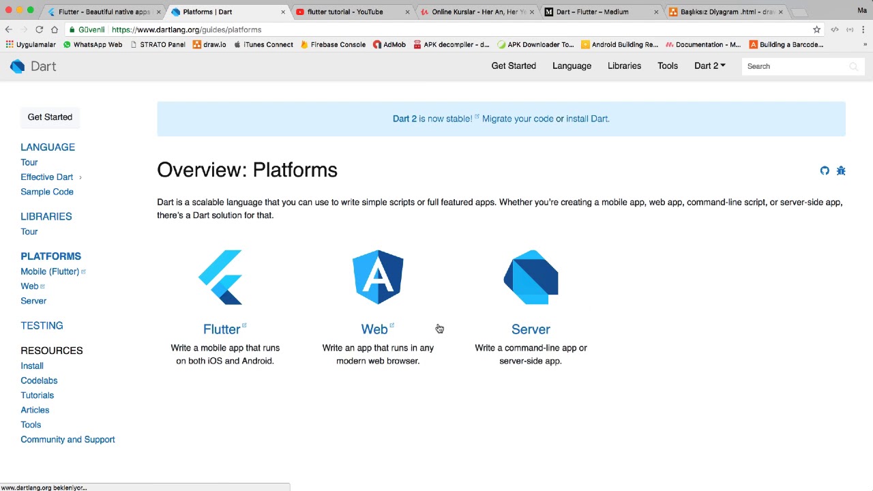Image resolution: width=873 pixels, height=491 pixels.
Task: Click the sidebar Get Started button
Action: coord(50,117)
